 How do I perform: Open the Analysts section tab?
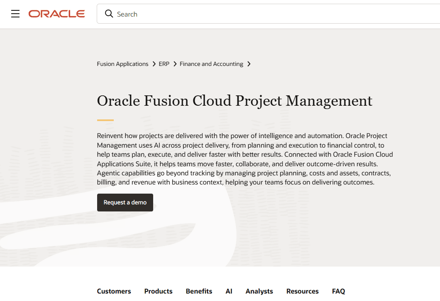259,291
